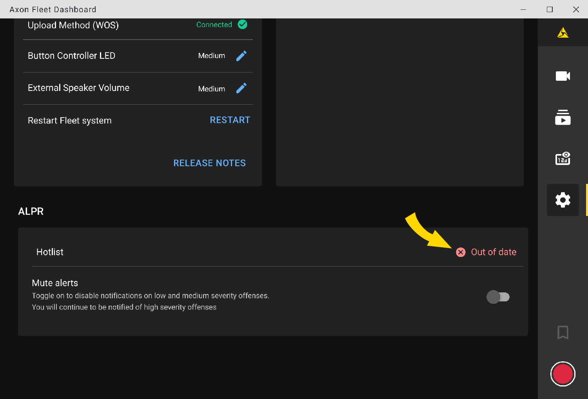Click the green Connected checkmark icon
588x399 pixels.
pyautogui.click(x=242, y=24)
